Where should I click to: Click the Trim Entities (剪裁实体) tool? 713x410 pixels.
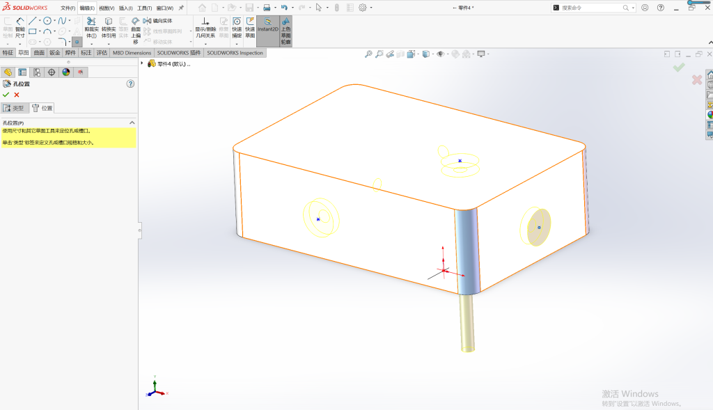click(91, 28)
